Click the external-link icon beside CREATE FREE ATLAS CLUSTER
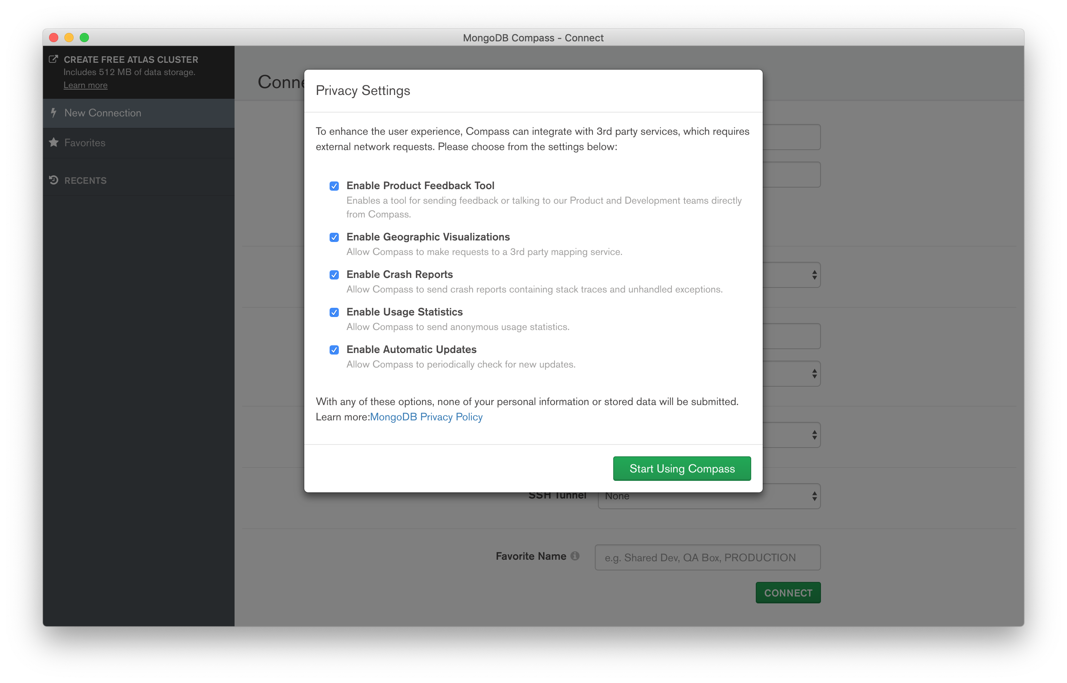 point(53,58)
